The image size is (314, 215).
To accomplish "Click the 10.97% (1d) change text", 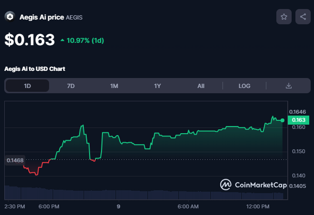I will click(x=85, y=40).
